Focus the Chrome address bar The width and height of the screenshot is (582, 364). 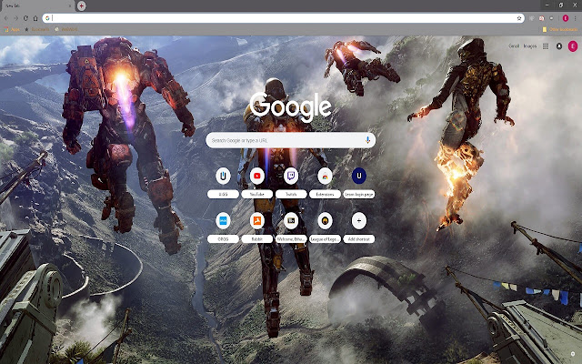point(283,18)
